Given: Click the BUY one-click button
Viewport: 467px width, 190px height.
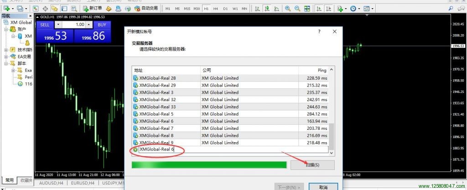Looking at the screenshot, I should click(x=102, y=25).
